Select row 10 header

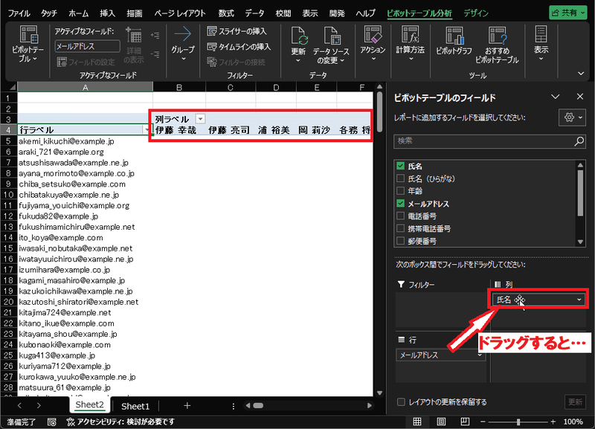click(x=9, y=195)
